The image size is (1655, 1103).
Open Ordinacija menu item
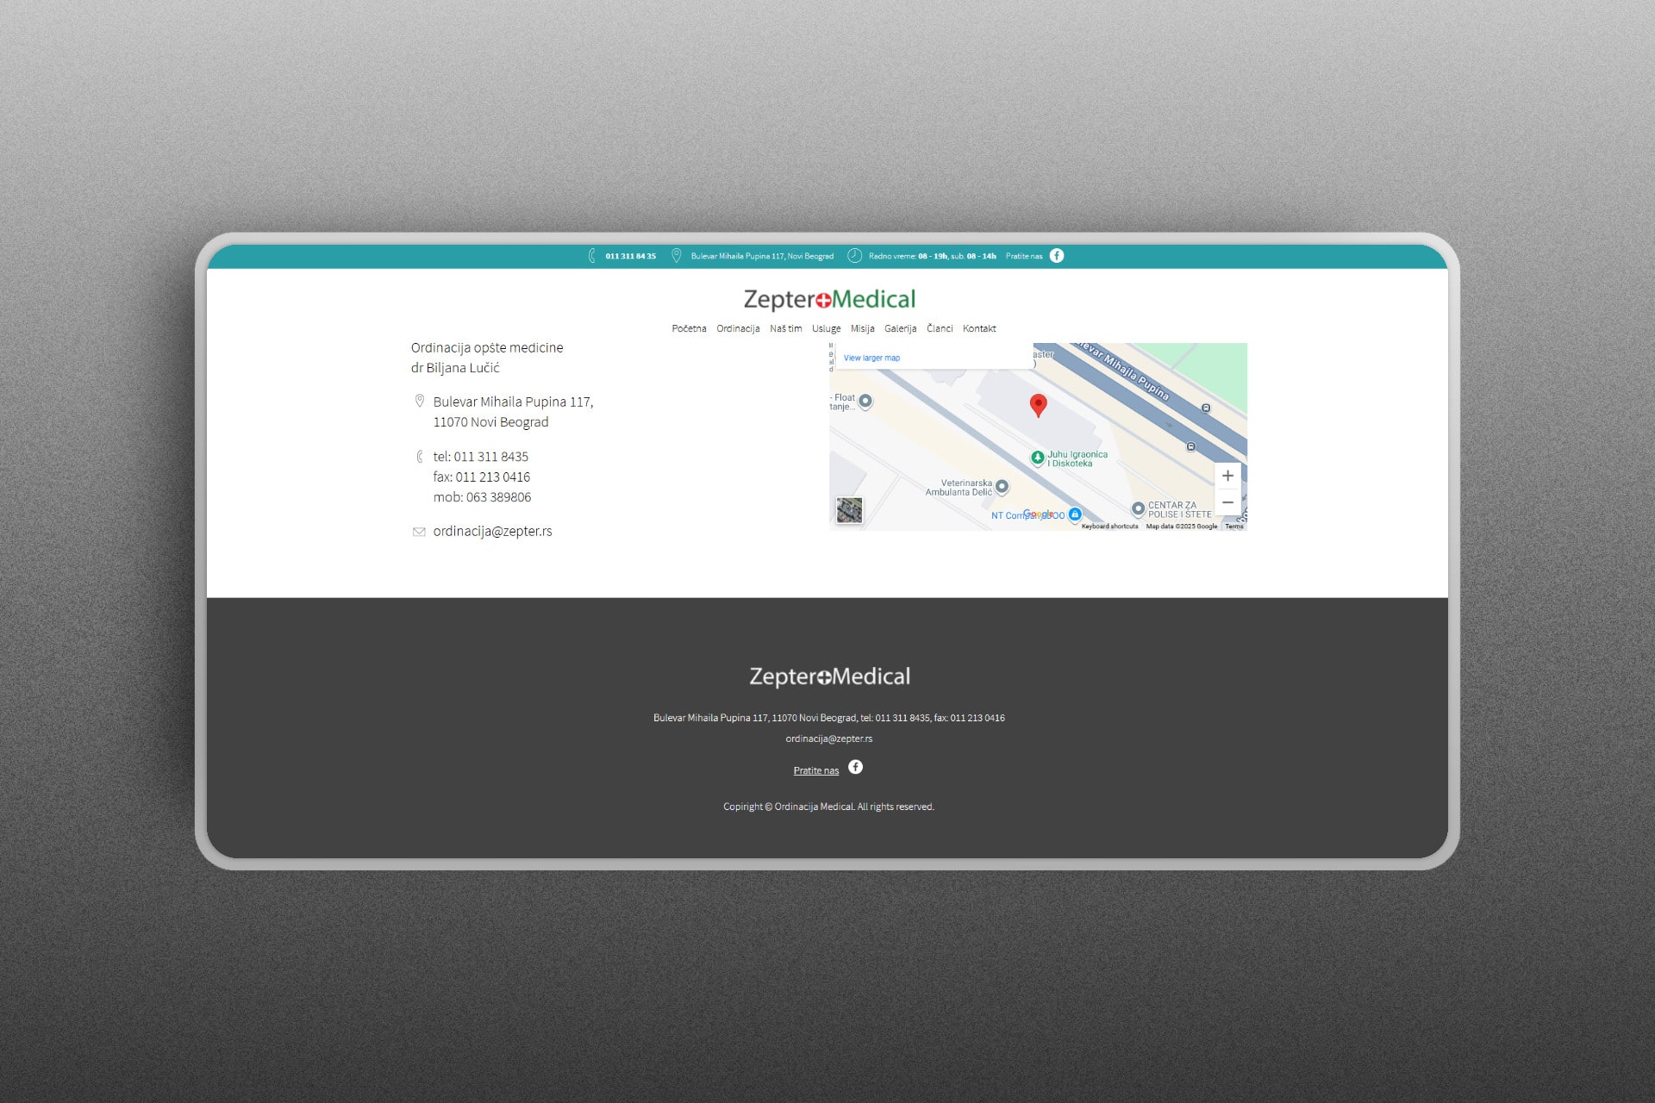738,328
